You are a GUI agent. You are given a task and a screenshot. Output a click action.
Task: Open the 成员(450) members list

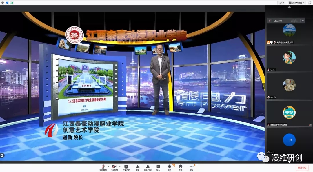(148, 168)
